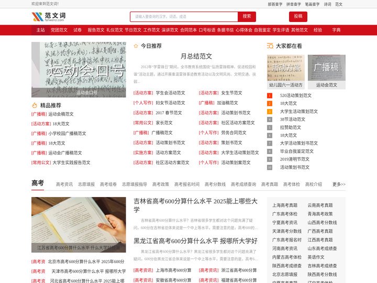Select 经验 in the navigation bar
The width and height of the screenshot is (377, 283).
(x=318, y=30)
